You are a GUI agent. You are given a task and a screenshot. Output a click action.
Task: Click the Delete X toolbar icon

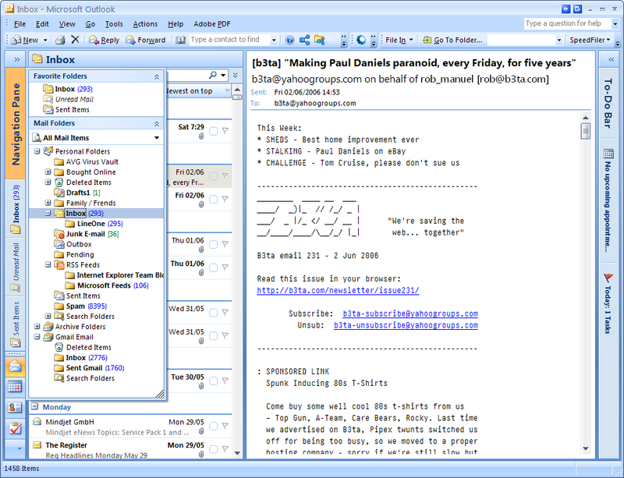[75, 40]
